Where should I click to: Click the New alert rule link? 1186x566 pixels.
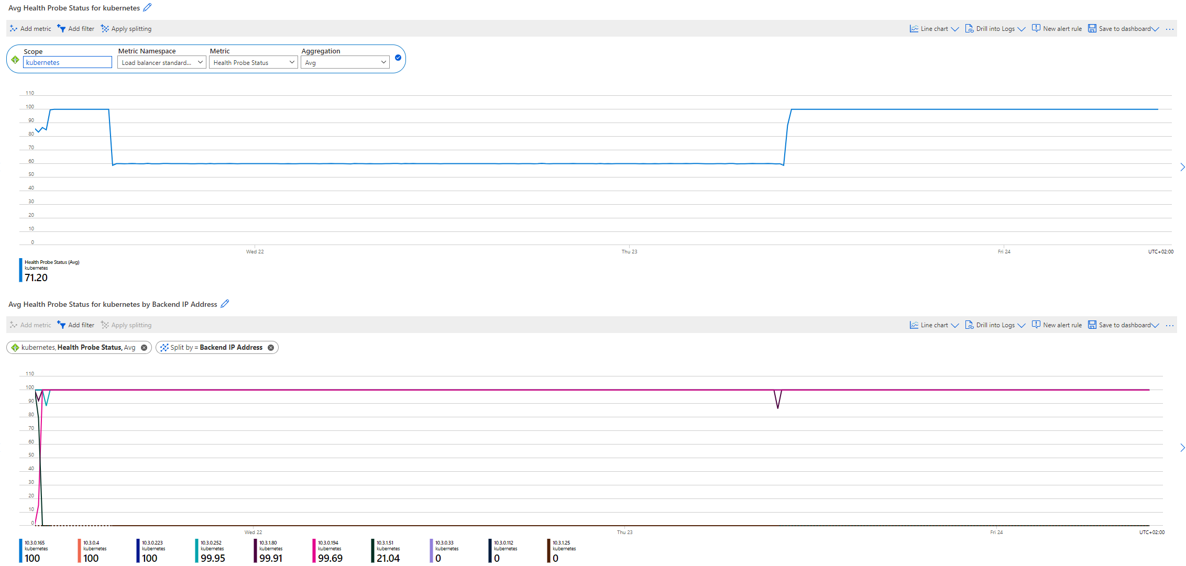click(1061, 28)
